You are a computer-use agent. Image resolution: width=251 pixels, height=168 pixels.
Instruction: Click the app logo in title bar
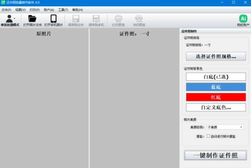pyautogui.click(x=3, y=3)
